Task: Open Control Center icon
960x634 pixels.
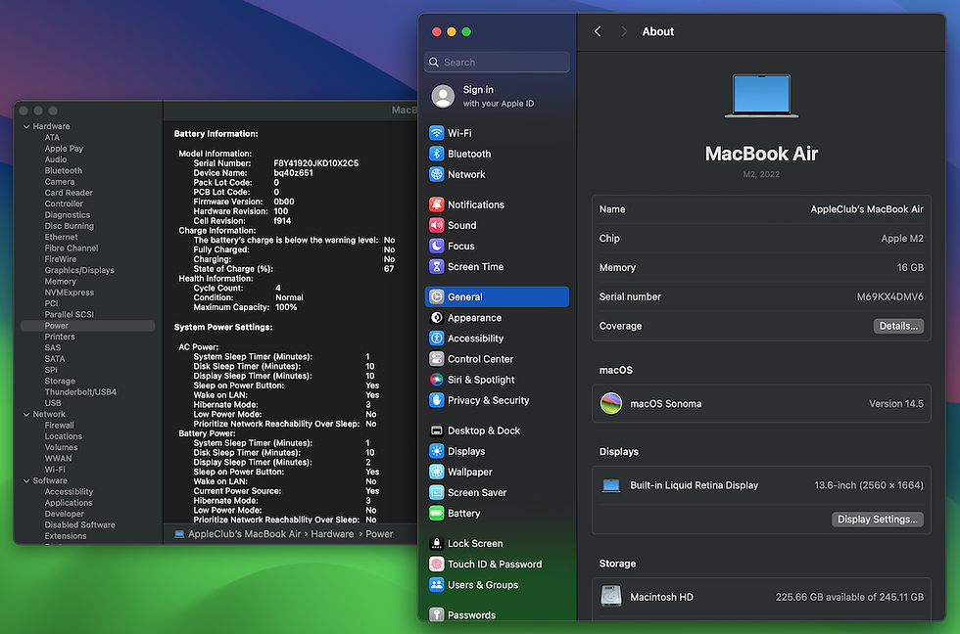Action: click(436, 359)
